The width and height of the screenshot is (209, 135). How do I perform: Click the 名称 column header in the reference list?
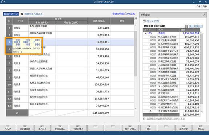168,30
